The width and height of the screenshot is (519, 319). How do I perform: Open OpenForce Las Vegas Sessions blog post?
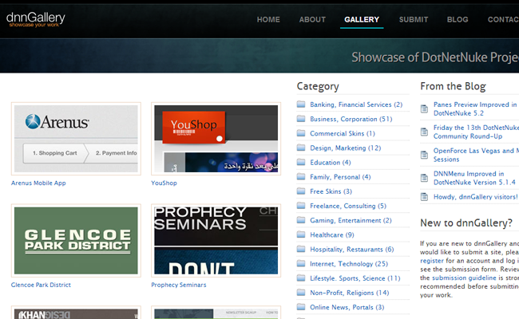pyautogui.click(x=476, y=155)
